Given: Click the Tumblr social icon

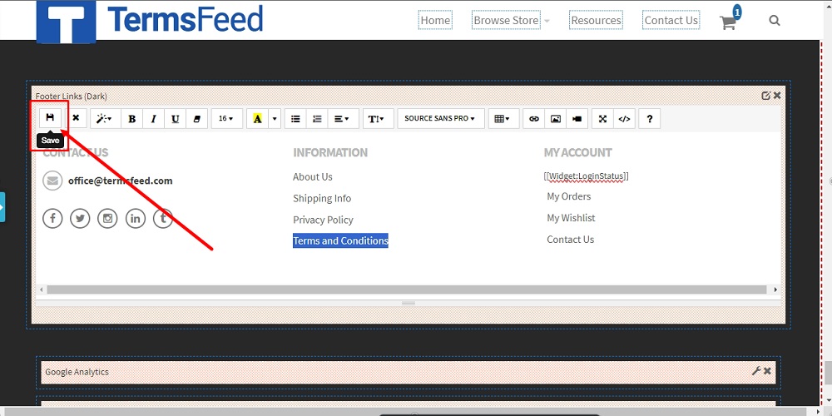Looking at the screenshot, I should [x=163, y=218].
